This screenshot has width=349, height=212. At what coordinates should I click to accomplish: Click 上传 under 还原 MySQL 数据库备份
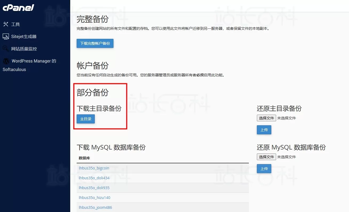point(264,169)
